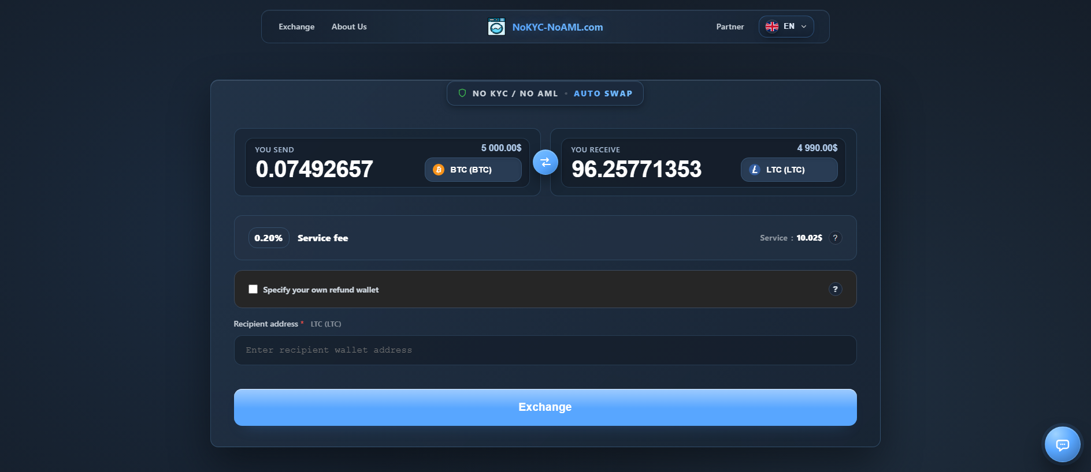
Task: Open the Exchange nav menu item
Action: (296, 27)
